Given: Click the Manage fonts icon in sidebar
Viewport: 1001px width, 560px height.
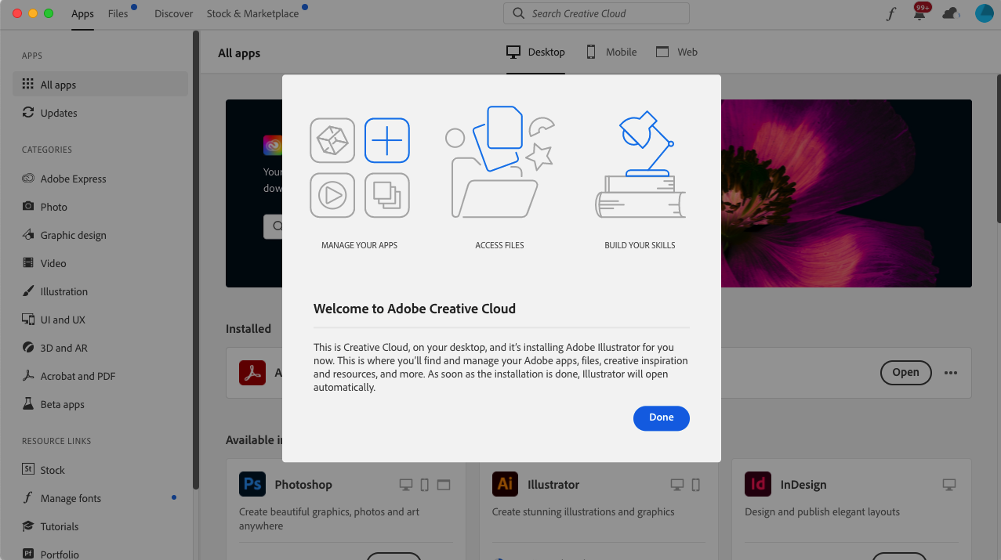Looking at the screenshot, I should tap(28, 498).
